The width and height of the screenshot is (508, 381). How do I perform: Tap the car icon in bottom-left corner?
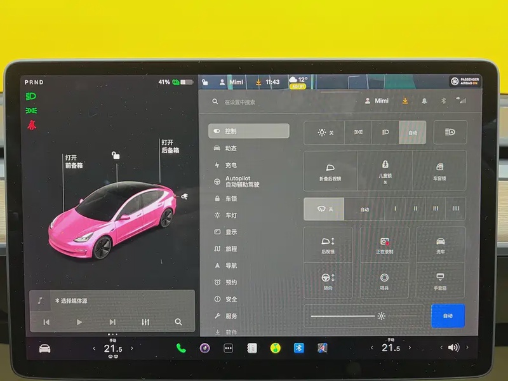pyautogui.click(x=44, y=348)
